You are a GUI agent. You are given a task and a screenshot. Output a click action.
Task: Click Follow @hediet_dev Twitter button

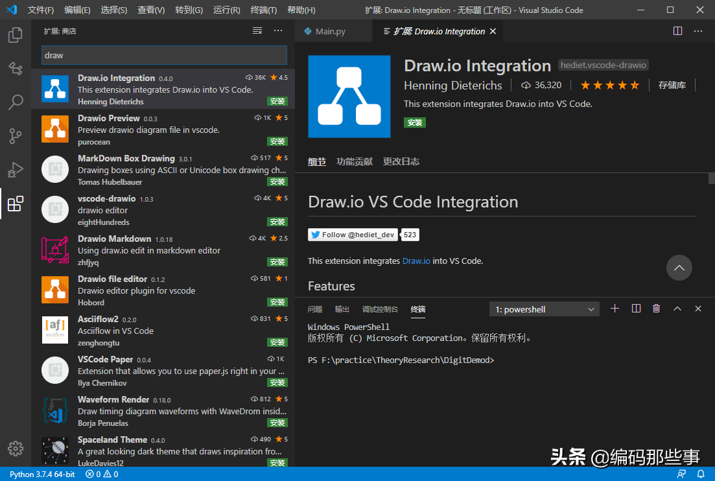click(x=353, y=235)
